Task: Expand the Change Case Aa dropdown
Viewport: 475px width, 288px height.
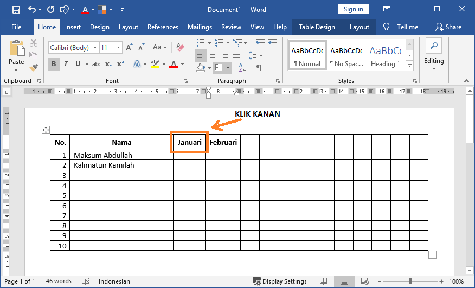Action: [x=159, y=47]
